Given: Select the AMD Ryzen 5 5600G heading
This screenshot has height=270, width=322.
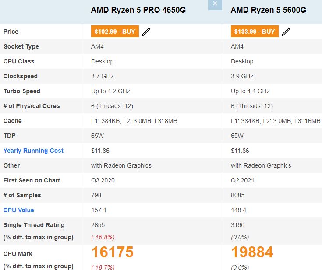Looking at the screenshot, I should tap(269, 10).
